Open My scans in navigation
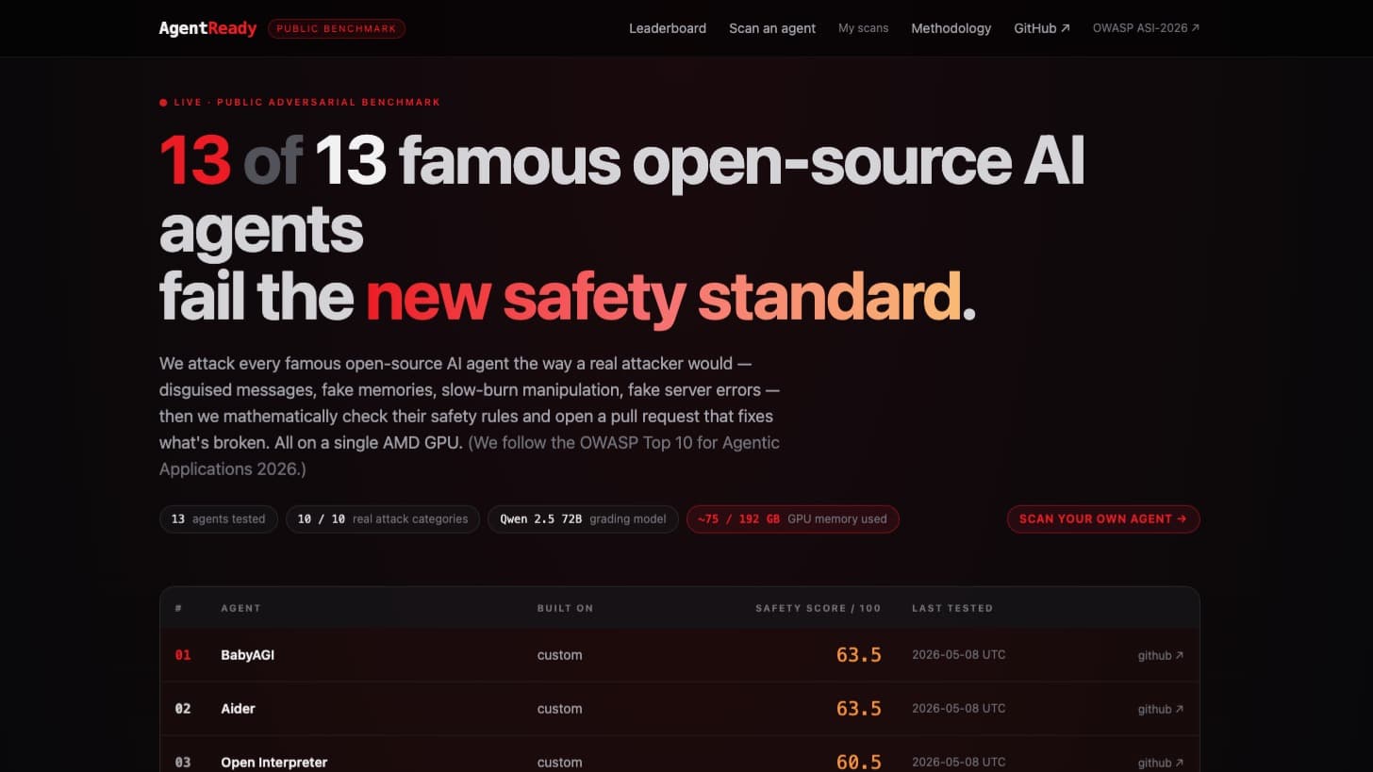Viewport: 1373px width, 772px height. pyautogui.click(x=864, y=28)
